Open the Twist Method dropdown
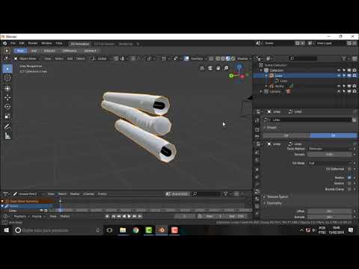This screenshot has width=359, height=269. (330, 149)
